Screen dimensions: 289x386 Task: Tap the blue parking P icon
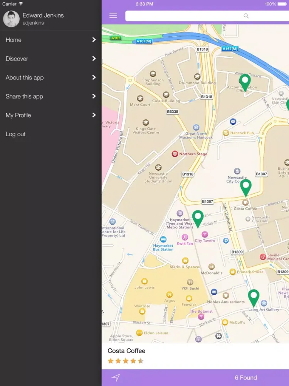click(226, 241)
